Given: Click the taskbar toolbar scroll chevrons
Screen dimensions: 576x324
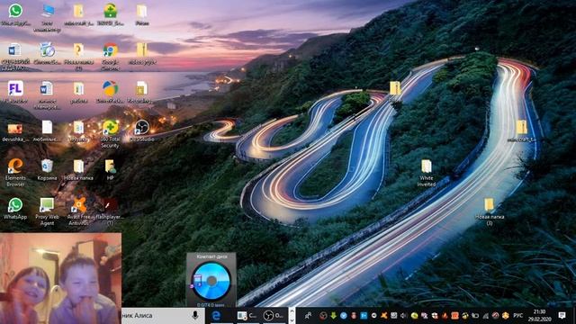Looking at the screenshot, I should pyautogui.click(x=292, y=316).
